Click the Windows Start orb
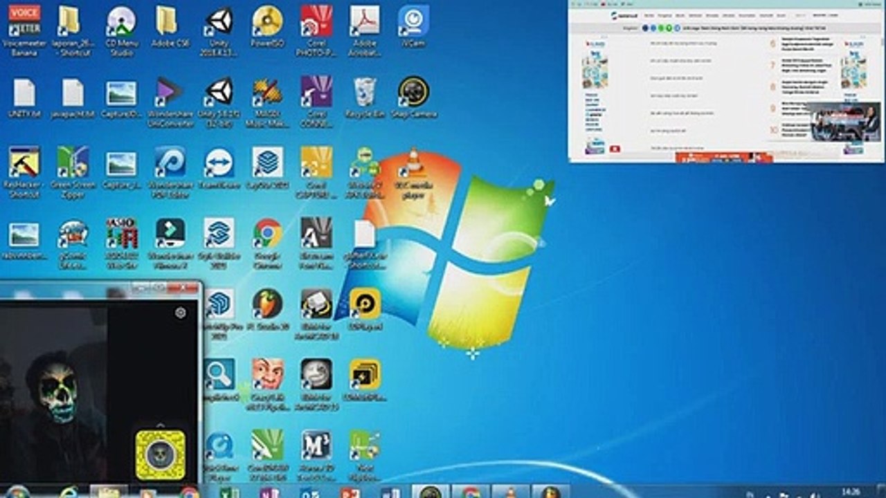This screenshot has width=886, height=498. pos(18,492)
